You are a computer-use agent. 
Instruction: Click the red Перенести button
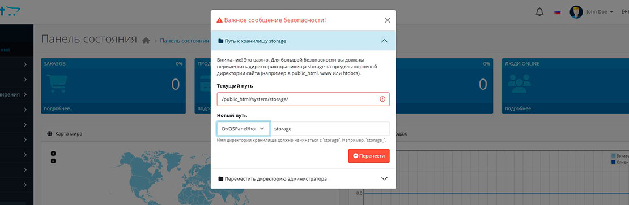tap(369, 156)
